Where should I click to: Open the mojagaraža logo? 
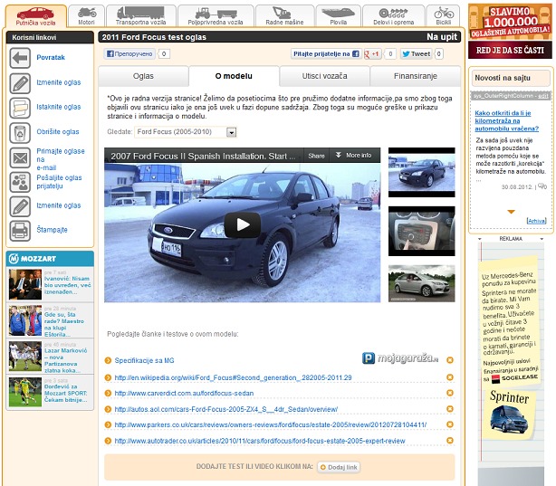pos(400,358)
